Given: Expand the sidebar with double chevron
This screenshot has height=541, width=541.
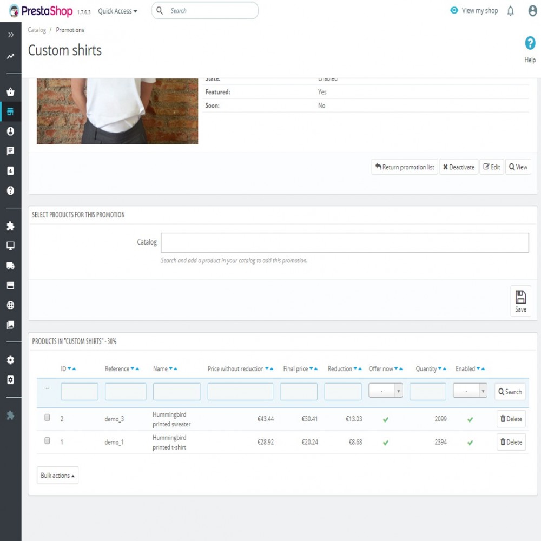Looking at the screenshot, I should point(10,35).
